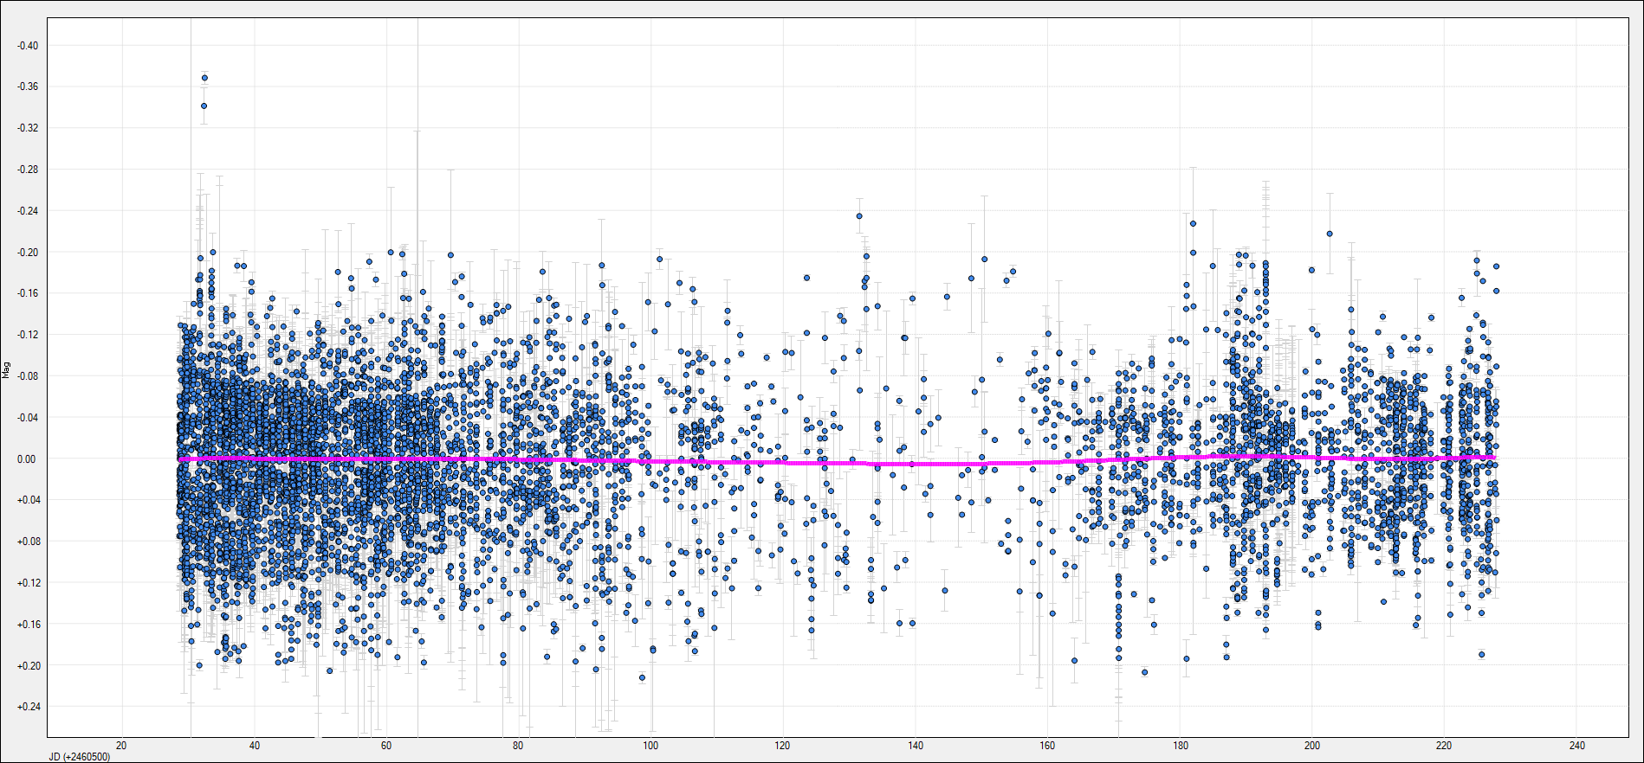
Task: Select the isolated point near JD 203, -0.22
Action: click(x=1330, y=234)
